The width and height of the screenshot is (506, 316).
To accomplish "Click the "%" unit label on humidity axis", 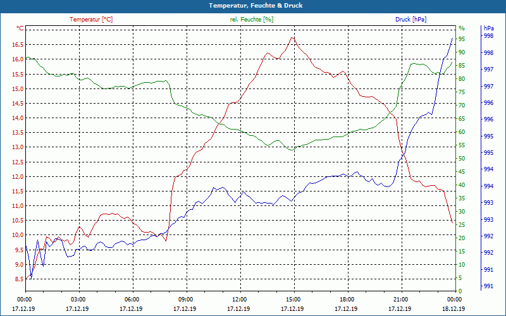I will (x=462, y=28).
